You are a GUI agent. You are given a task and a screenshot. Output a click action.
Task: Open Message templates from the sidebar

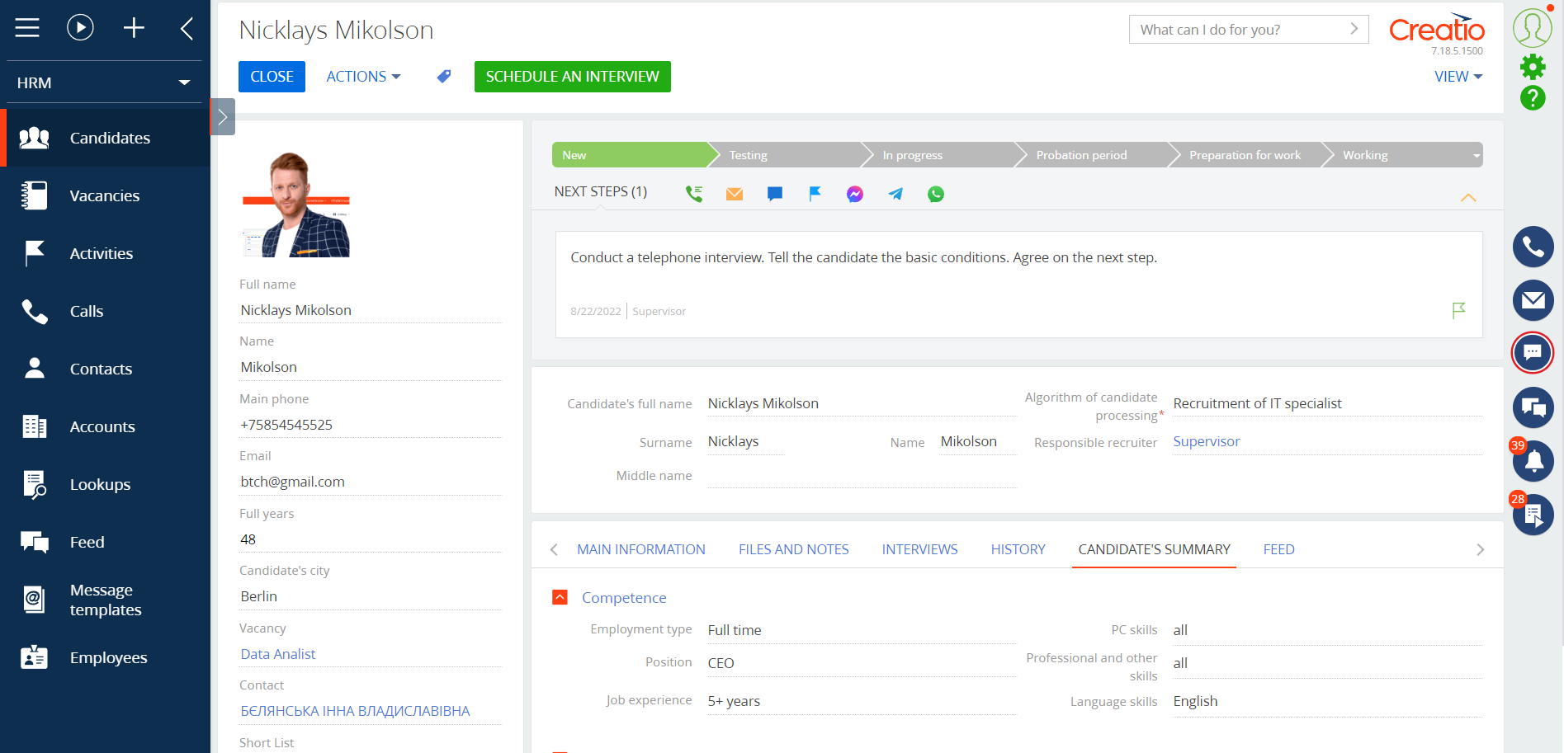point(105,600)
